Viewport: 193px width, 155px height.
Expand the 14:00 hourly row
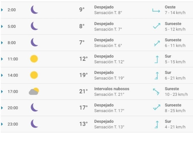pos(2,75)
